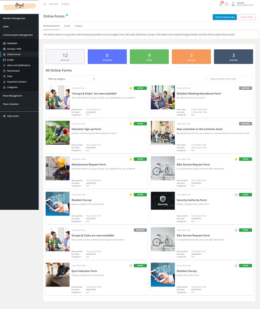Open the Filter by category dropdown
Screen dimensions: 260x309
pos(71,79)
